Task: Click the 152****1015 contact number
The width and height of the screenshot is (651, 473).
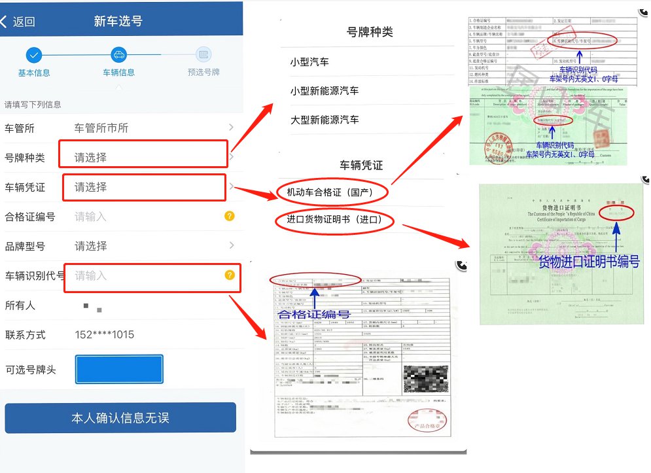Action: pos(104,335)
